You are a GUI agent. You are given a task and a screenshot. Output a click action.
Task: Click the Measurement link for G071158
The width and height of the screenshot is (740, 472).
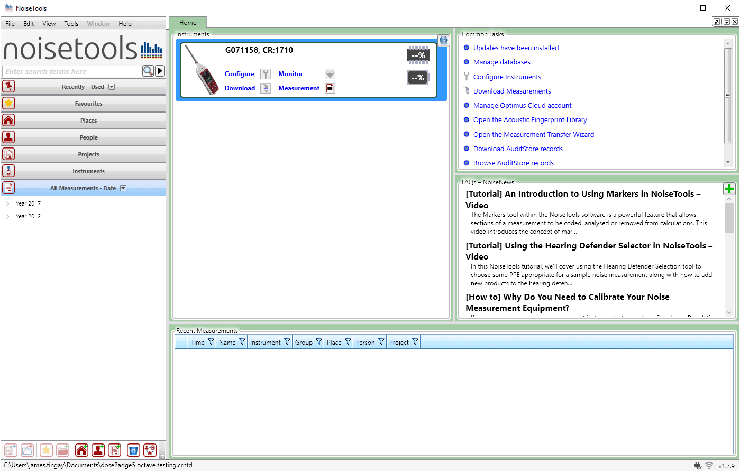pyautogui.click(x=299, y=88)
